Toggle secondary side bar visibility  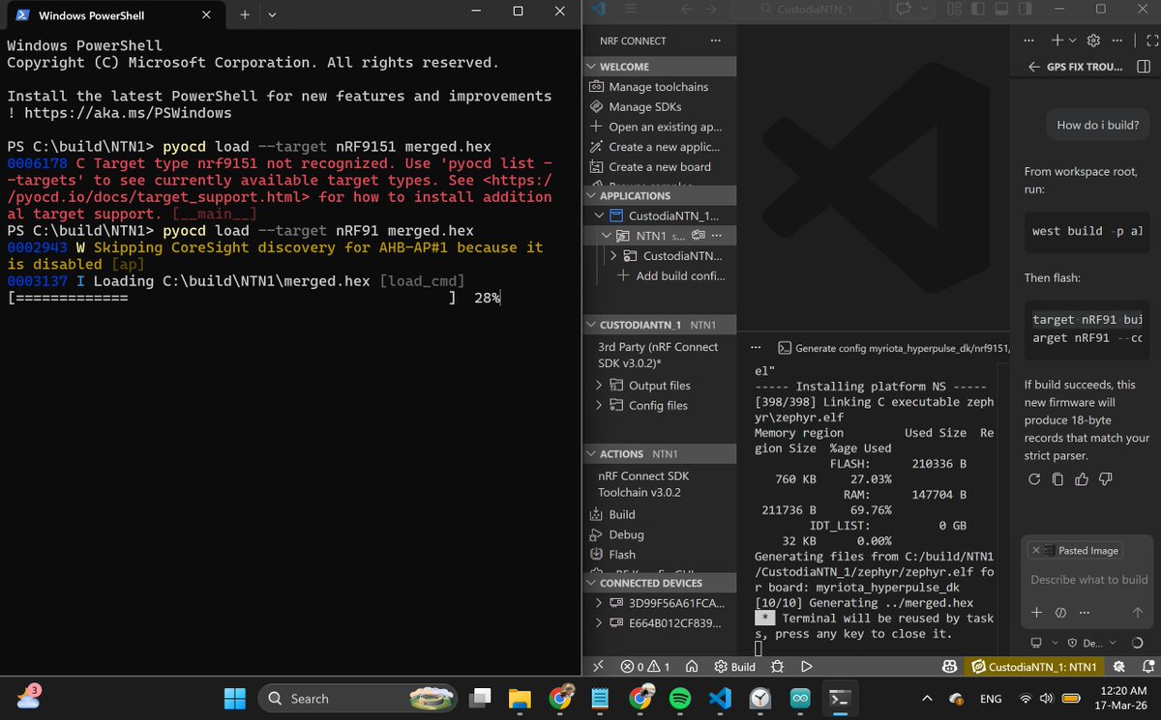click(1026, 9)
